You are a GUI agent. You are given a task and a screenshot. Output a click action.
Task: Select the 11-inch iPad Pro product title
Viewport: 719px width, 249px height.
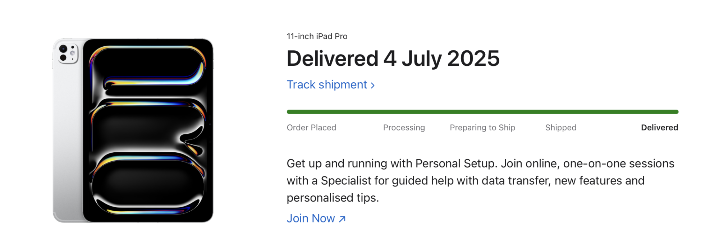coord(316,36)
